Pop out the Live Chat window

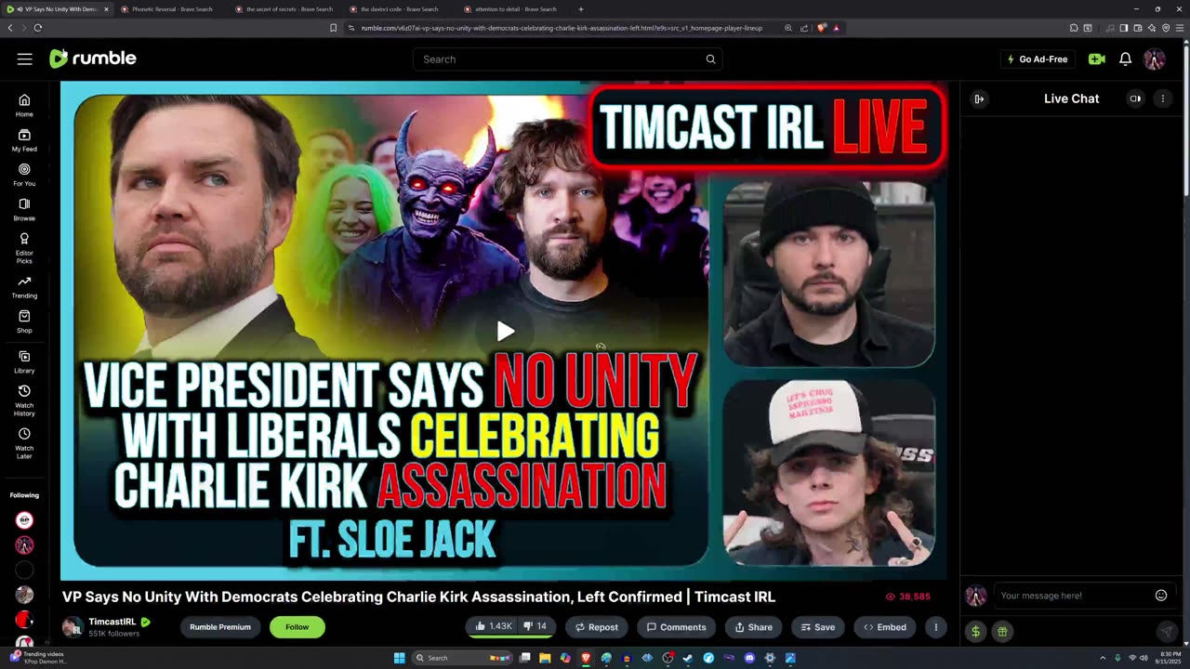(x=1135, y=98)
